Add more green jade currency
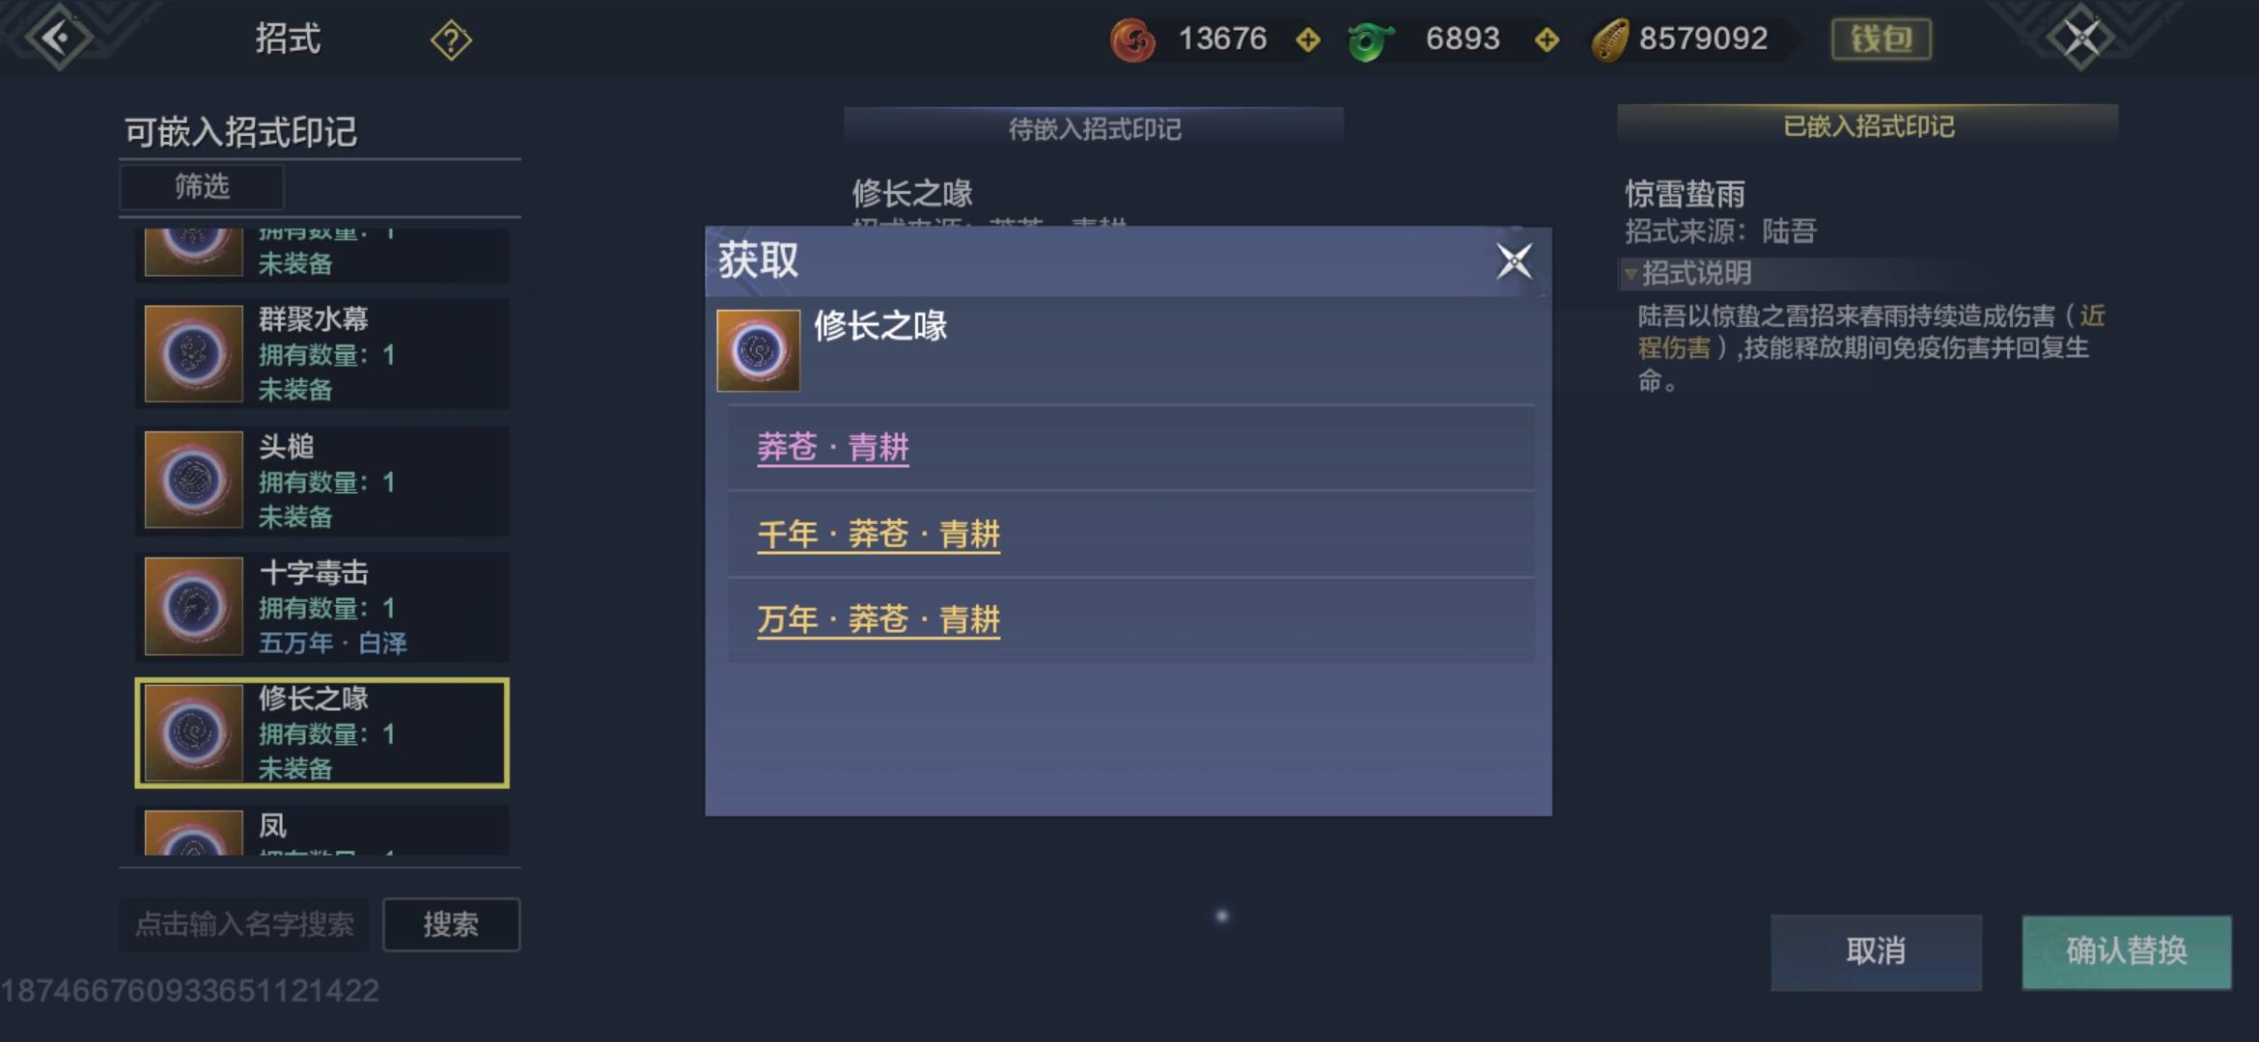Viewport: 2259px width, 1042px height. 1547,40
